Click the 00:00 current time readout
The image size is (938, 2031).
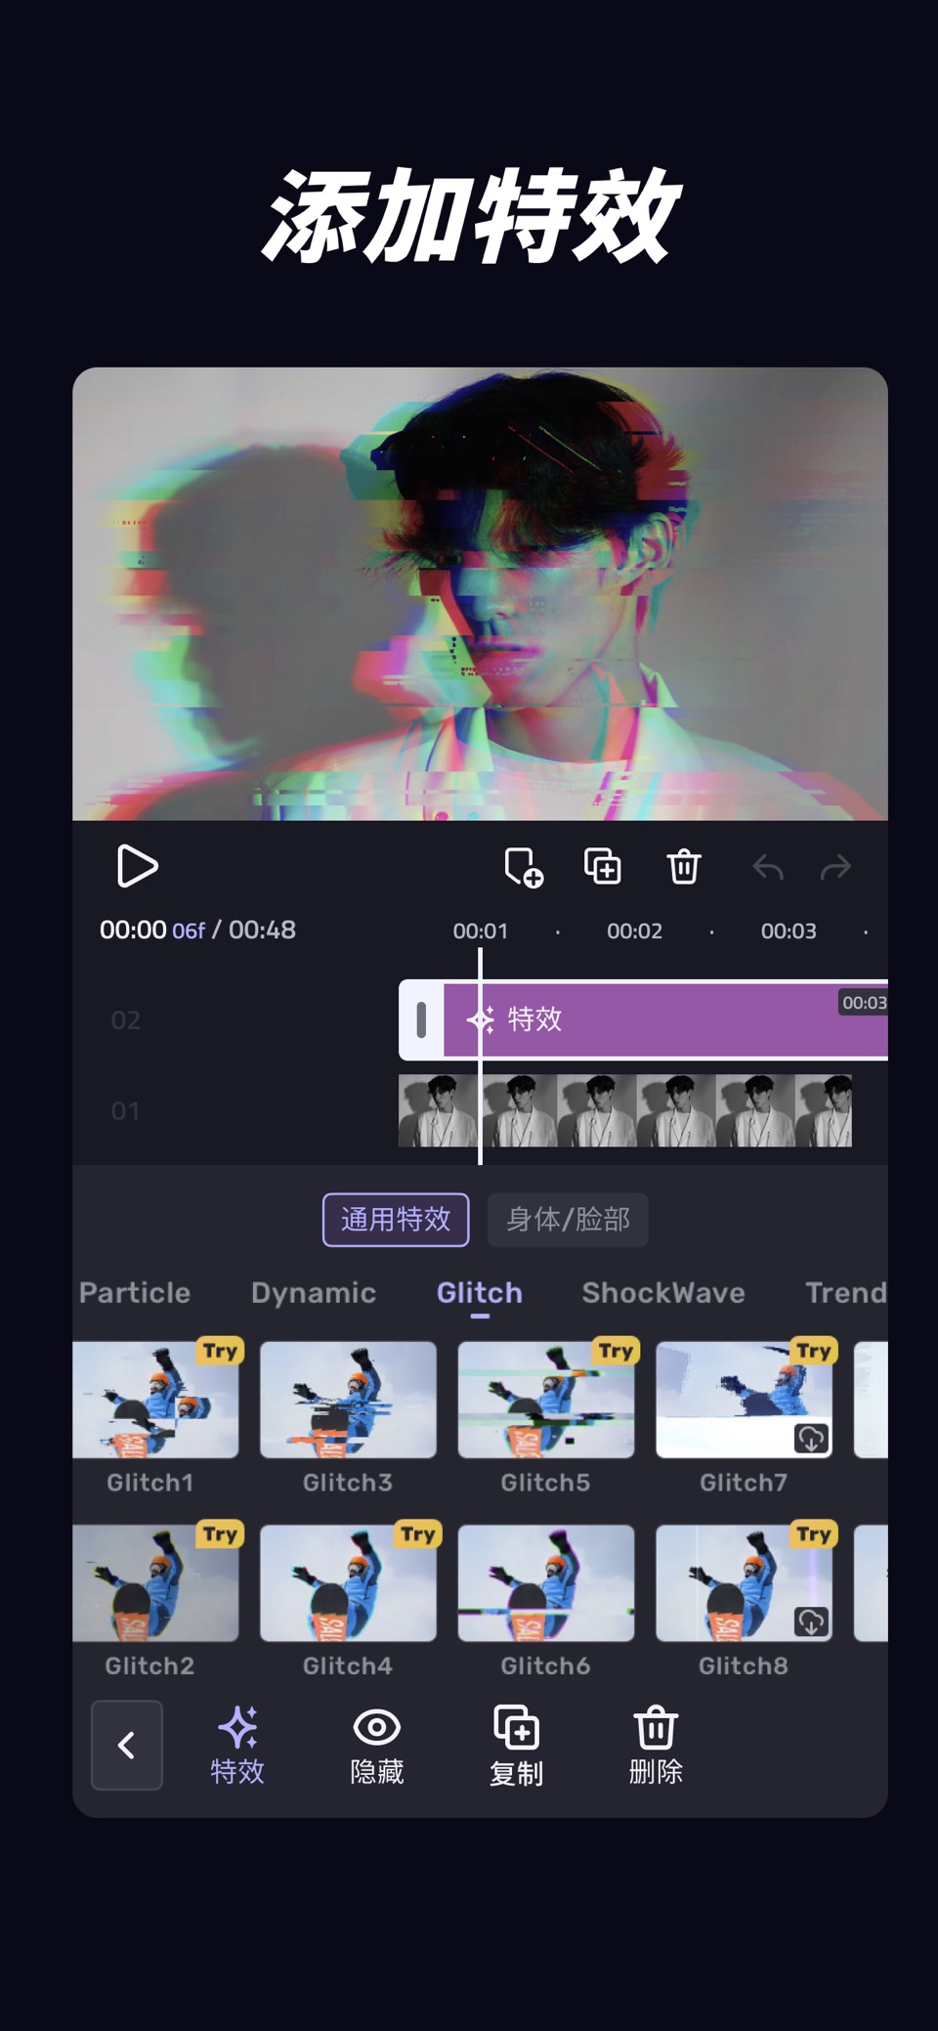click(133, 929)
